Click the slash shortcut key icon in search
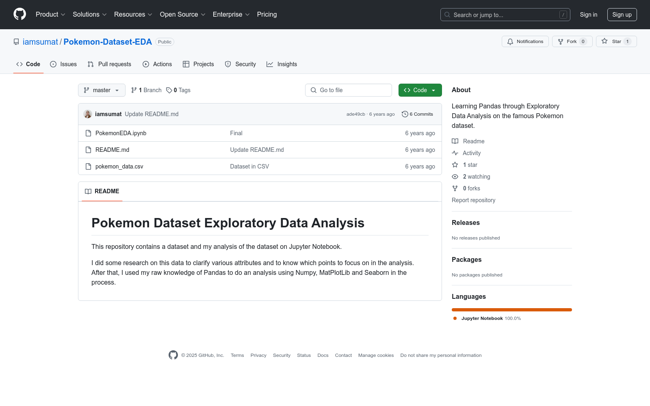Image resolution: width=650 pixels, height=406 pixels. [x=563, y=15]
